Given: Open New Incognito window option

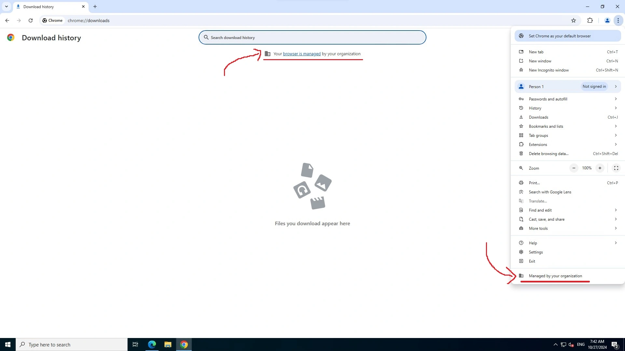Looking at the screenshot, I should point(549,70).
